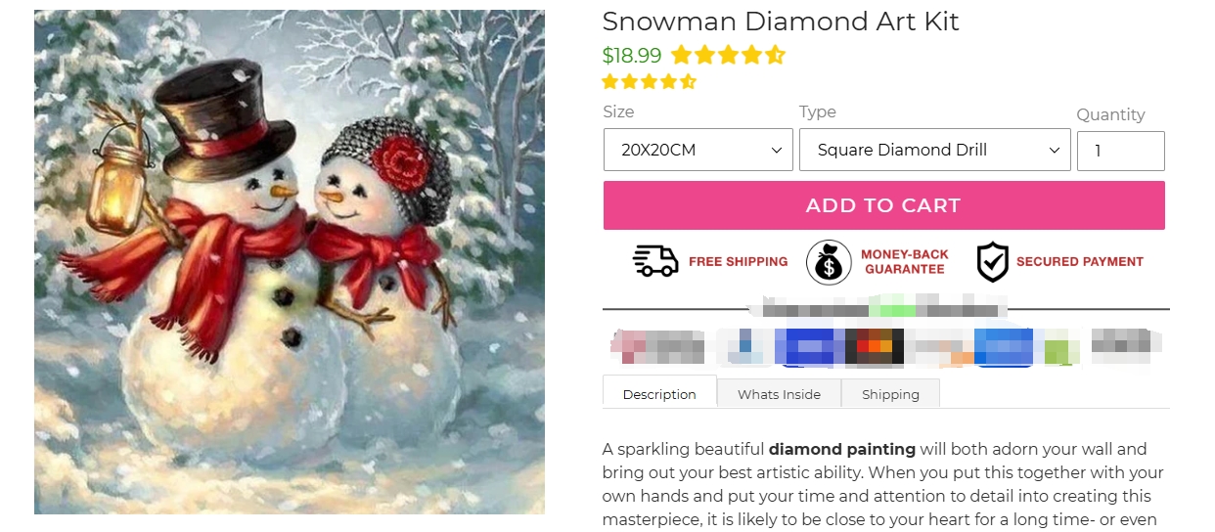Click the Quantity input field
The height and width of the screenshot is (532, 1215).
pyautogui.click(x=1120, y=151)
